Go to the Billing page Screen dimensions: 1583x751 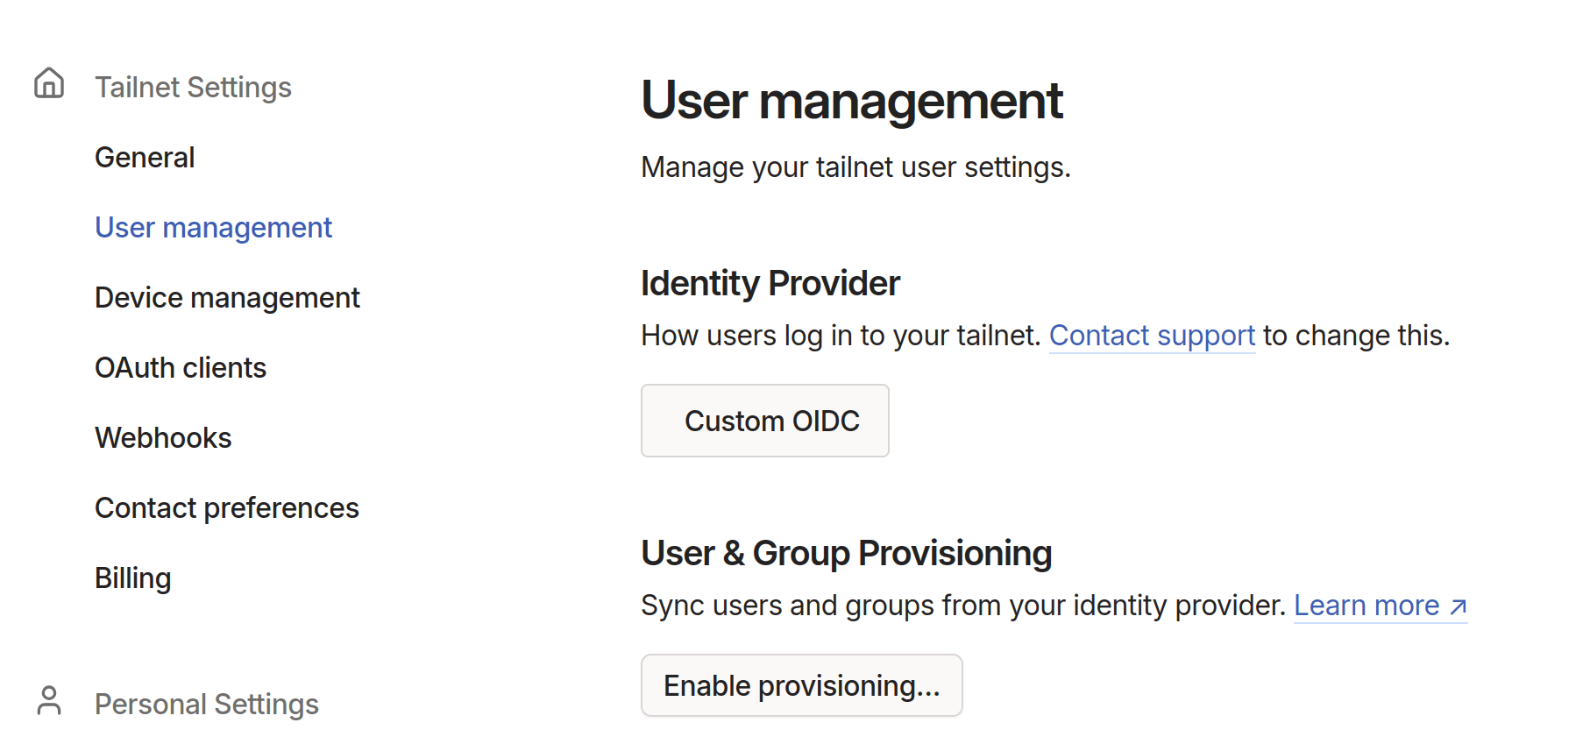(x=133, y=578)
